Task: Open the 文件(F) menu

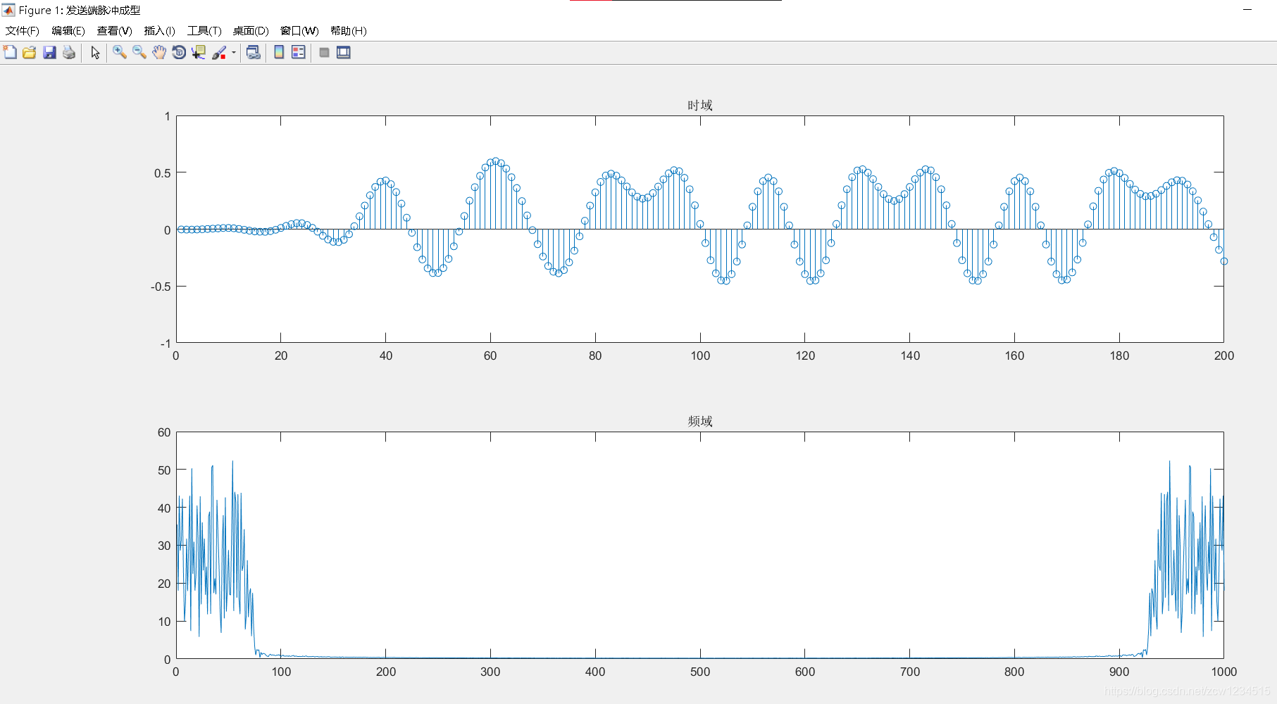Action: point(23,31)
